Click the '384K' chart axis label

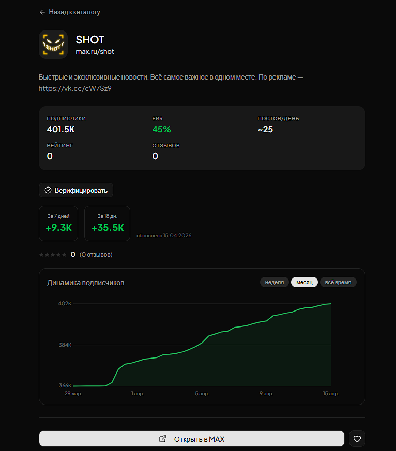65,345
